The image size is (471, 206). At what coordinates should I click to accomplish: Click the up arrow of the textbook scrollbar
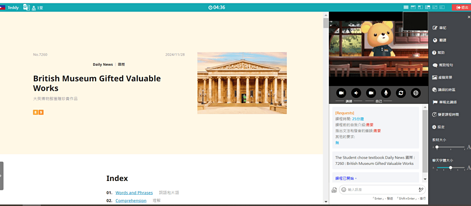326,15
